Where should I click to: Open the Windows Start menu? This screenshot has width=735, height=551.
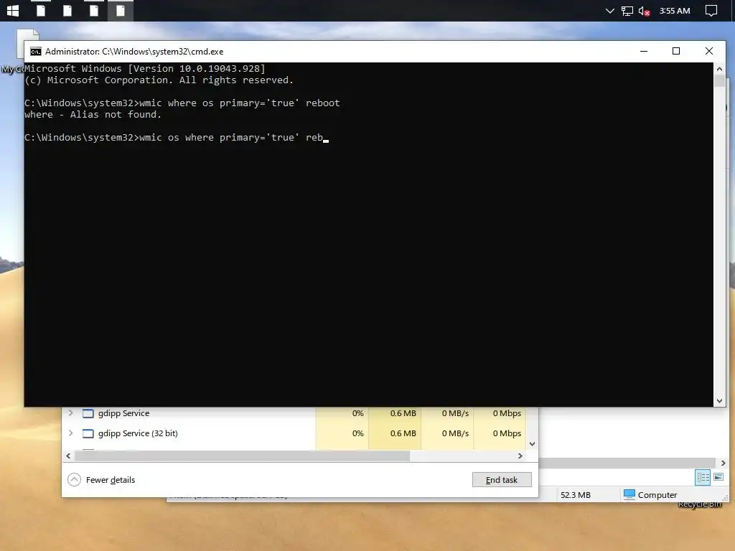pyautogui.click(x=13, y=10)
